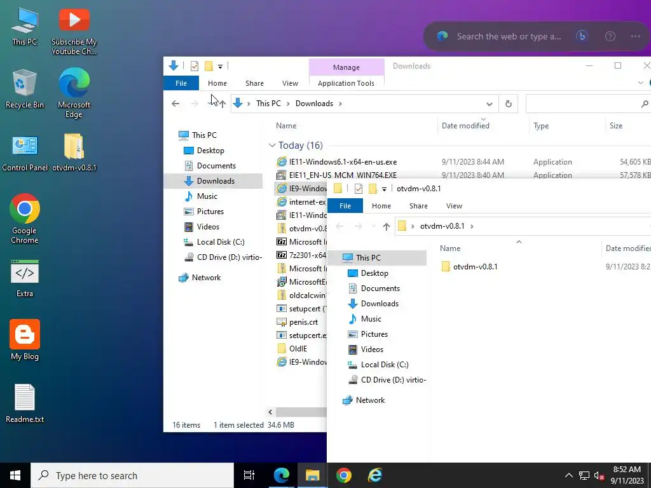Click This PC in Downloads address path

268,104
